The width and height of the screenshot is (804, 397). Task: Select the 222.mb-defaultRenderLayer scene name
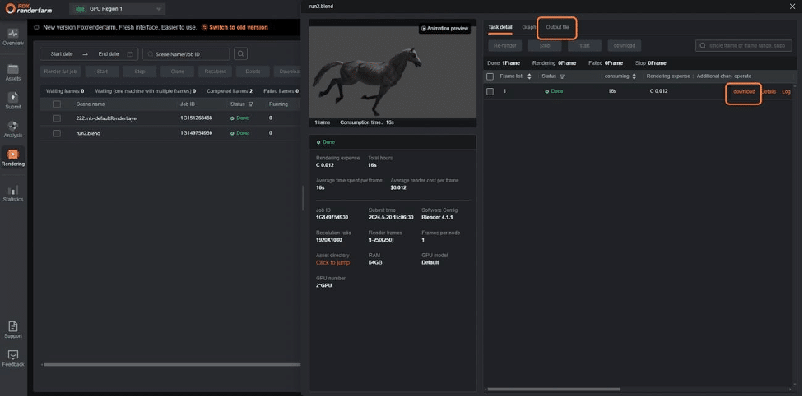(x=107, y=118)
